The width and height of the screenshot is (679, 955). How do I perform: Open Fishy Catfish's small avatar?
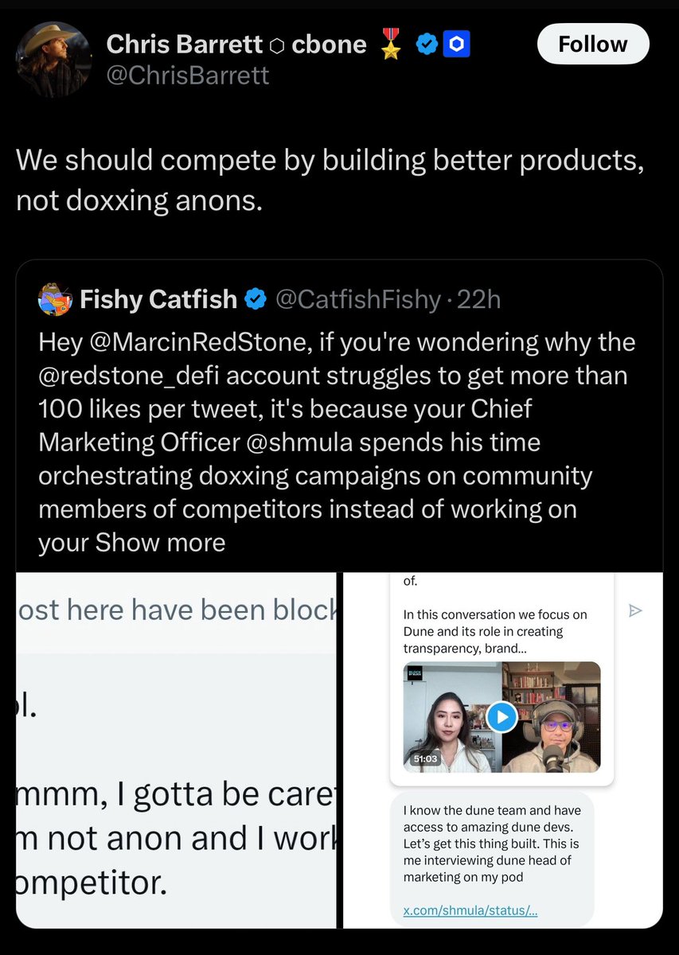[55, 299]
